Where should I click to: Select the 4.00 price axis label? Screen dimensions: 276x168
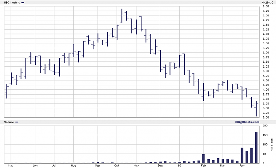[x=265, y=90]
